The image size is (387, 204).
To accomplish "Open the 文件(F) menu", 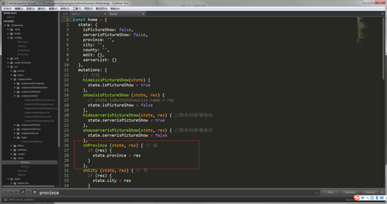I will tap(7, 9).
